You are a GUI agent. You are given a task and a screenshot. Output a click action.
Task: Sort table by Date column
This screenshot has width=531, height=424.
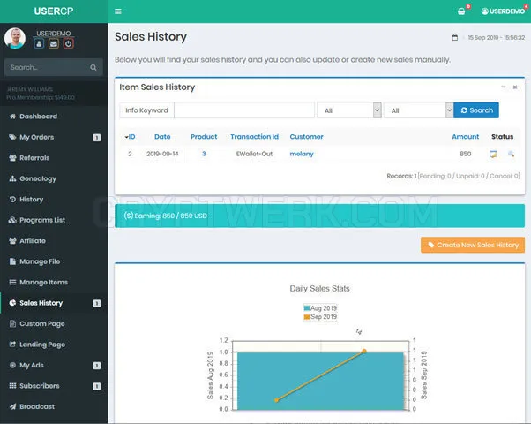pos(162,137)
